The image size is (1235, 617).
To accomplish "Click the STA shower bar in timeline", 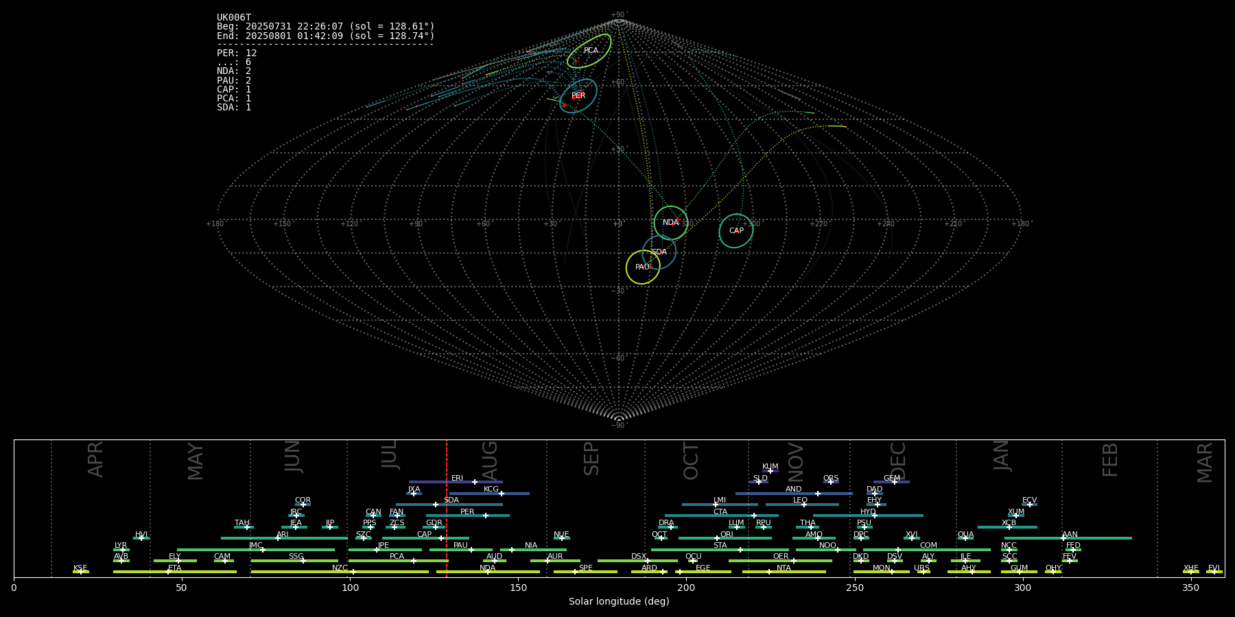I will pyautogui.click(x=720, y=549).
